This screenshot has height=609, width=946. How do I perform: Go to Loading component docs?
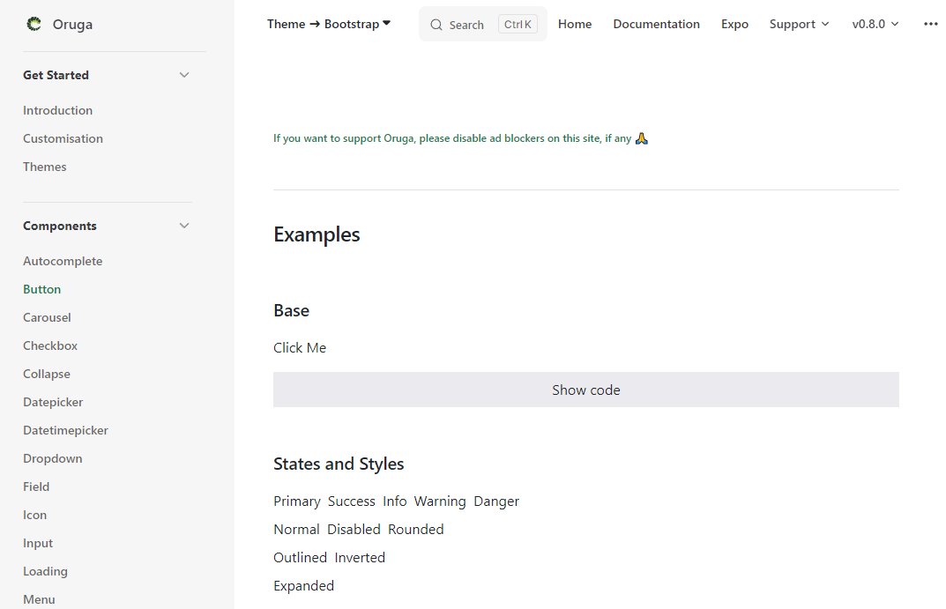pos(45,572)
